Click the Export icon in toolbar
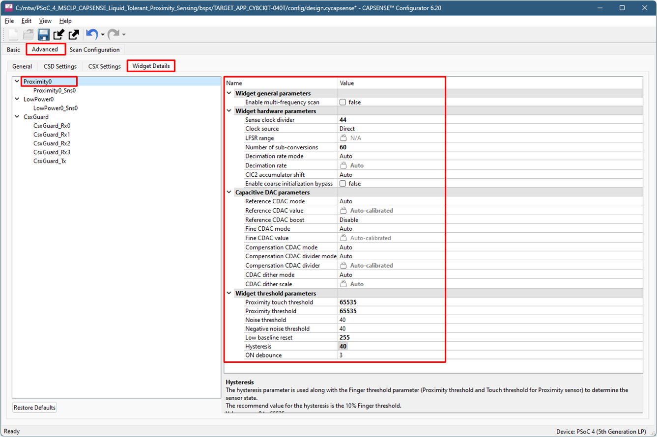Viewport: 657px width, 437px height. click(x=74, y=34)
